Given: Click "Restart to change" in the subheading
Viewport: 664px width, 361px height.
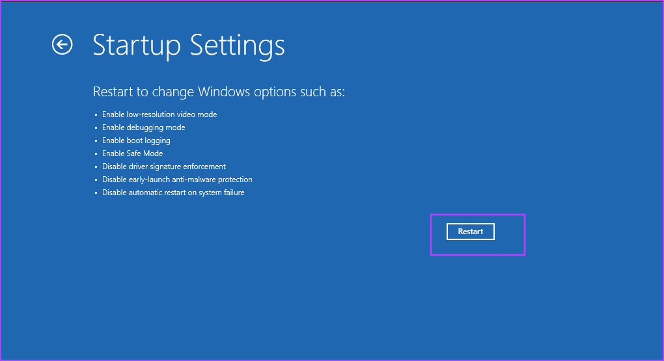Looking at the screenshot, I should pyautogui.click(x=135, y=92).
